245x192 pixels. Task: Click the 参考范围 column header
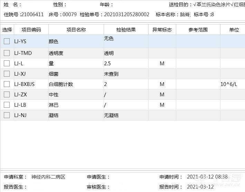198,30
